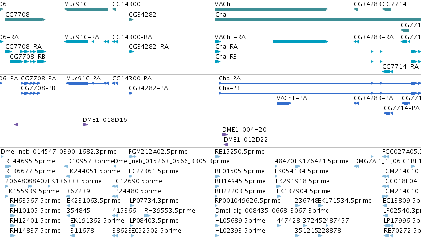Click the CG34283-PA protein label
421x238 pixels.
374,98
